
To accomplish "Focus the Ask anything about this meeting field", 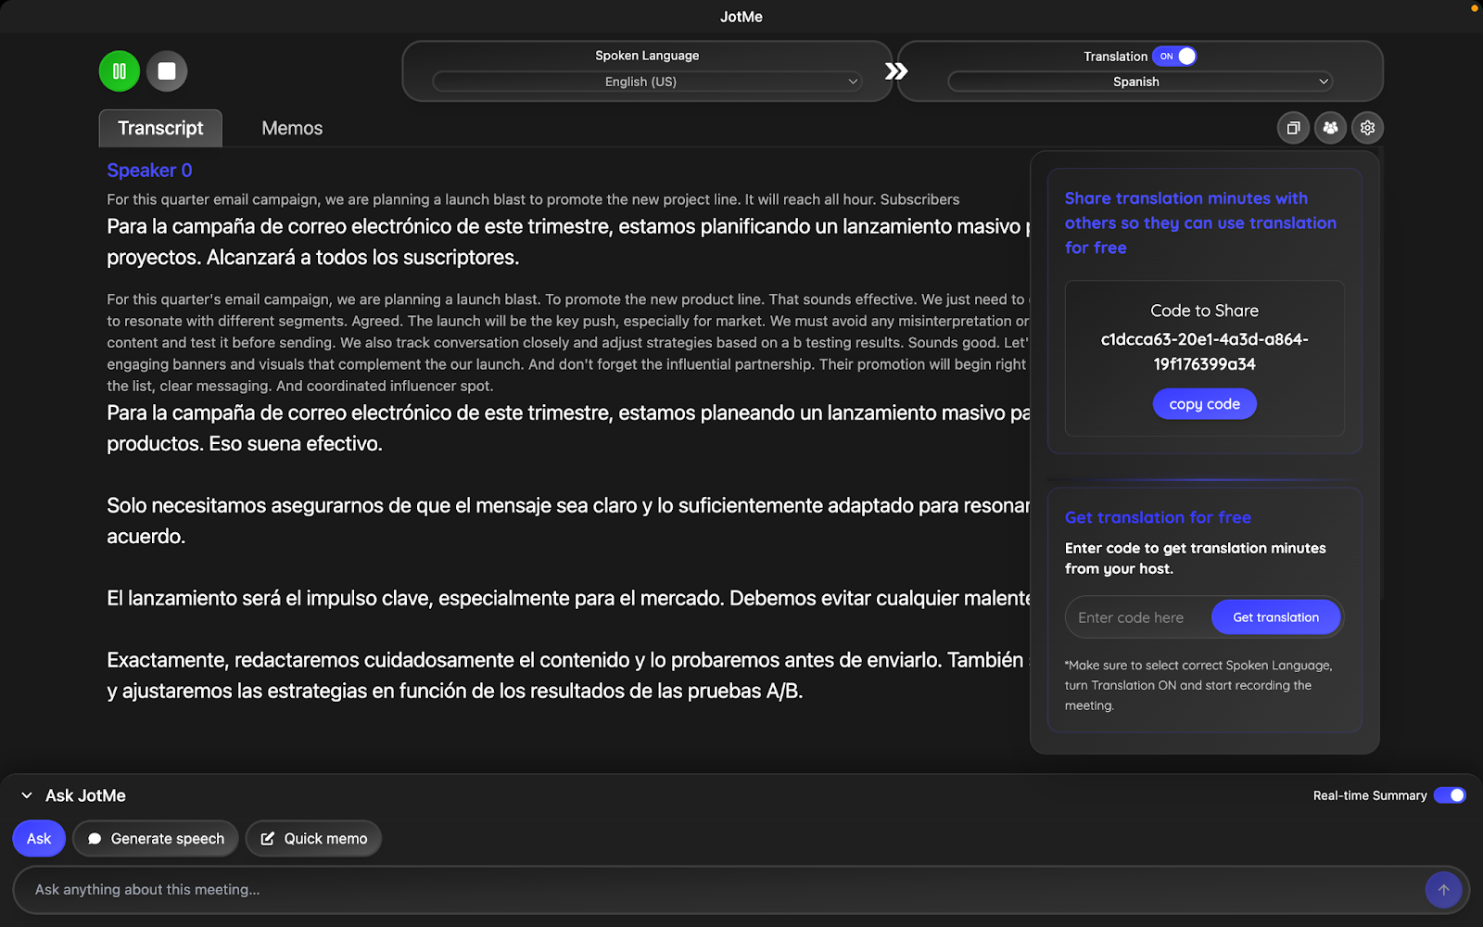I will point(649,889).
